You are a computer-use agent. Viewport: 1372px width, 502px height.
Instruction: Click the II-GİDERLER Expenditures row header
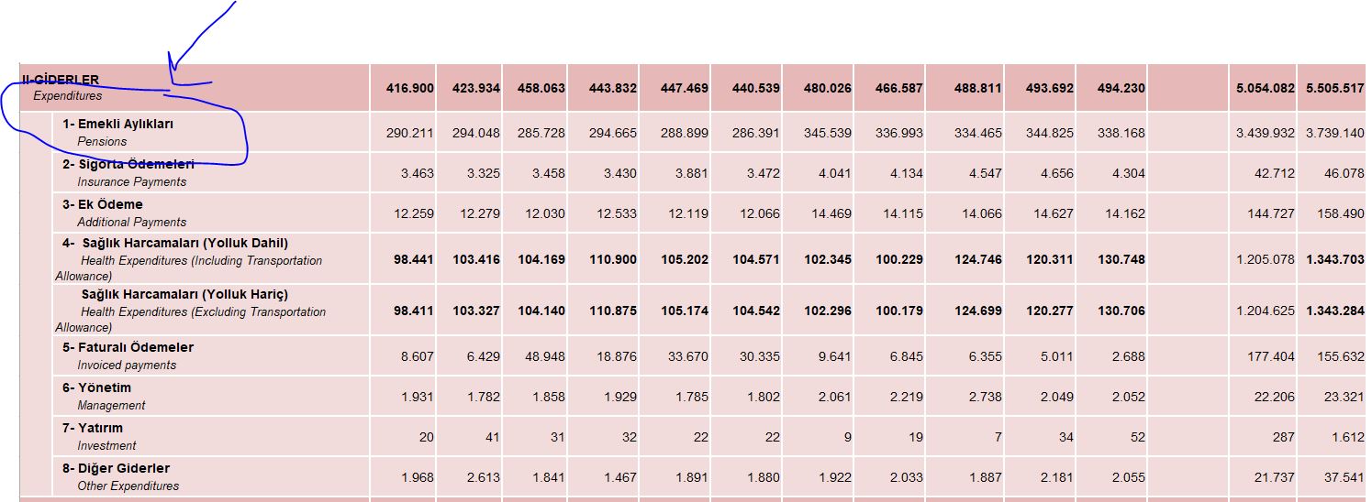click(x=61, y=87)
